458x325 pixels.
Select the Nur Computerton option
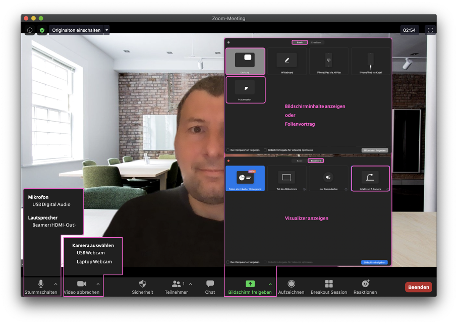(x=328, y=179)
